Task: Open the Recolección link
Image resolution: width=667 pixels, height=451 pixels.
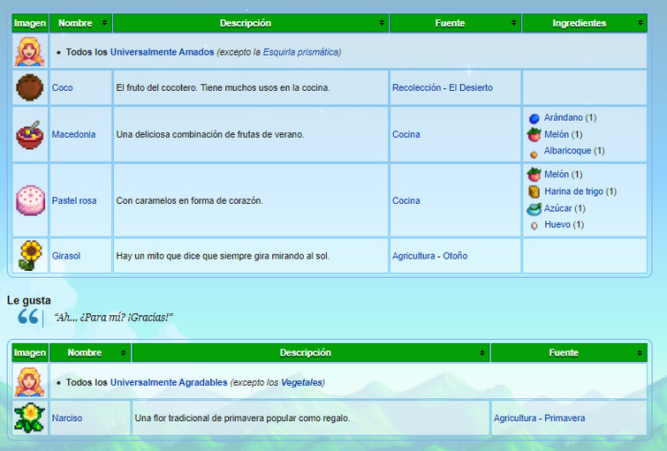Action: pyautogui.click(x=416, y=87)
